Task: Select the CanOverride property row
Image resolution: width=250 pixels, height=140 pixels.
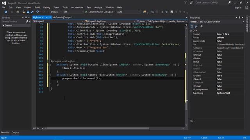Action: 217,41
